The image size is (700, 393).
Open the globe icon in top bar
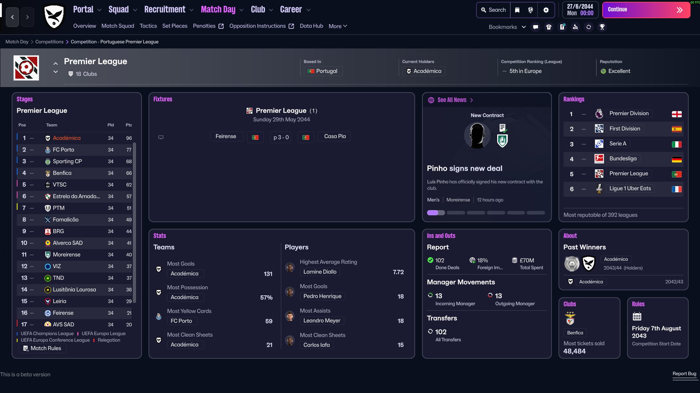coord(531,10)
